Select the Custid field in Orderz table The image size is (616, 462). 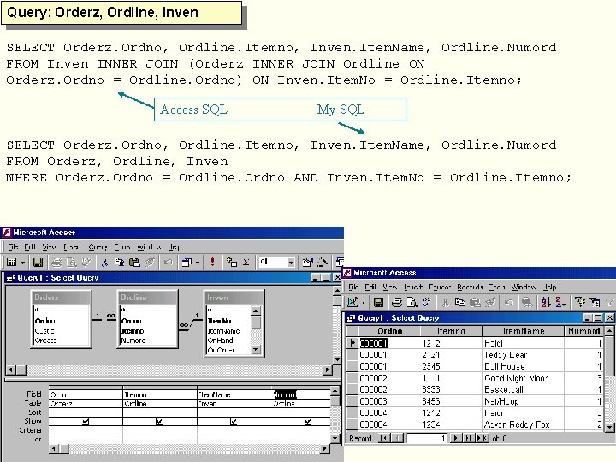point(44,331)
